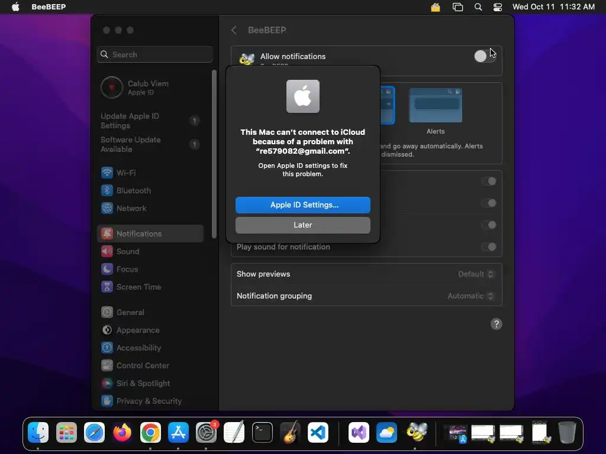The width and height of the screenshot is (606, 454).
Task: Select Notifications in the sidebar
Action: tap(151, 234)
